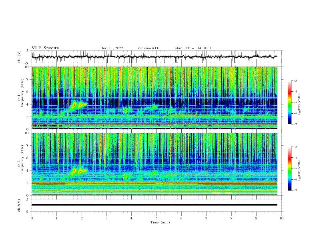Click the ch.1 voltage waveform trace
This screenshot has height=245, width=317.
coord(154,57)
